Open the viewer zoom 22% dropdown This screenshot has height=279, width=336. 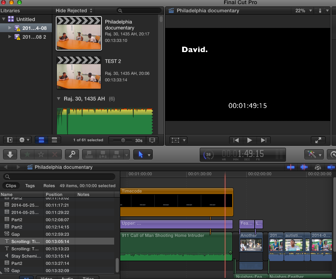click(x=304, y=11)
